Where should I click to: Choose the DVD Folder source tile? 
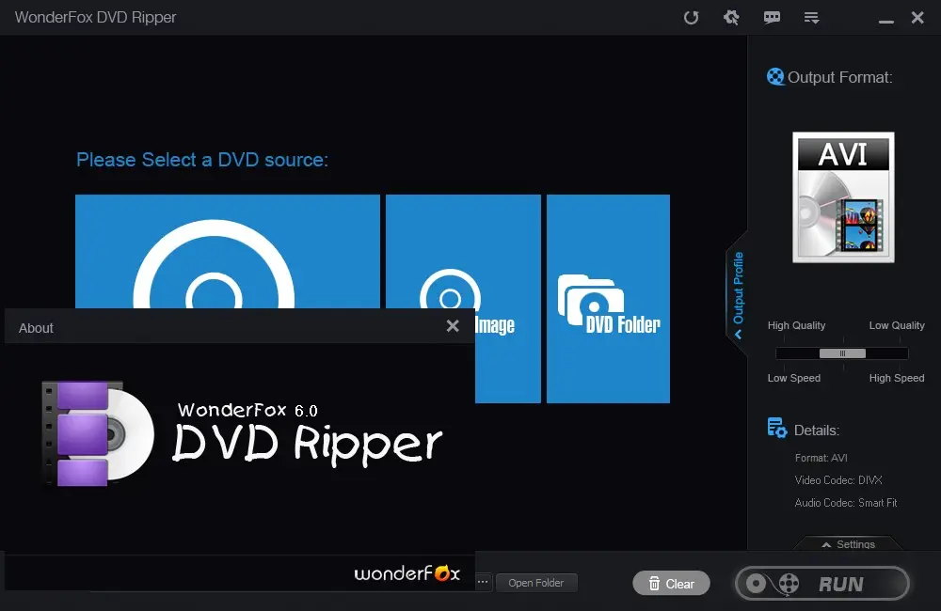(x=608, y=298)
